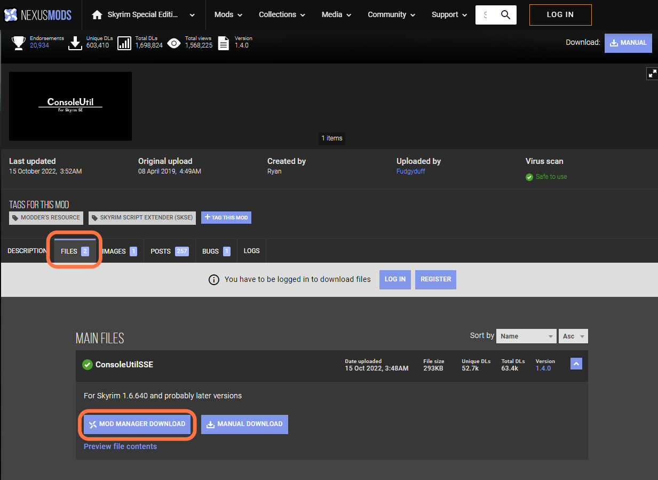Expand the image gallery to fullscreen

(652, 74)
